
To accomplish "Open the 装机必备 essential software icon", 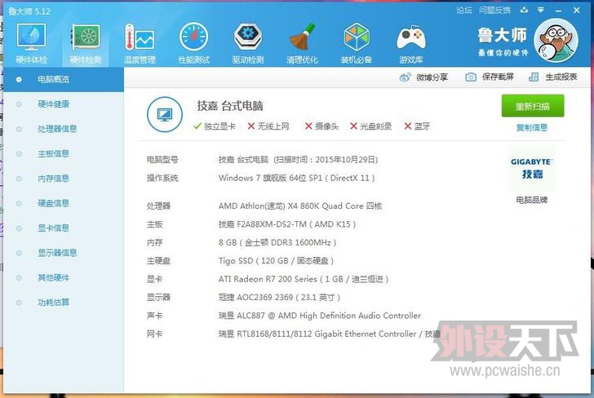I will (x=357, y=41).
